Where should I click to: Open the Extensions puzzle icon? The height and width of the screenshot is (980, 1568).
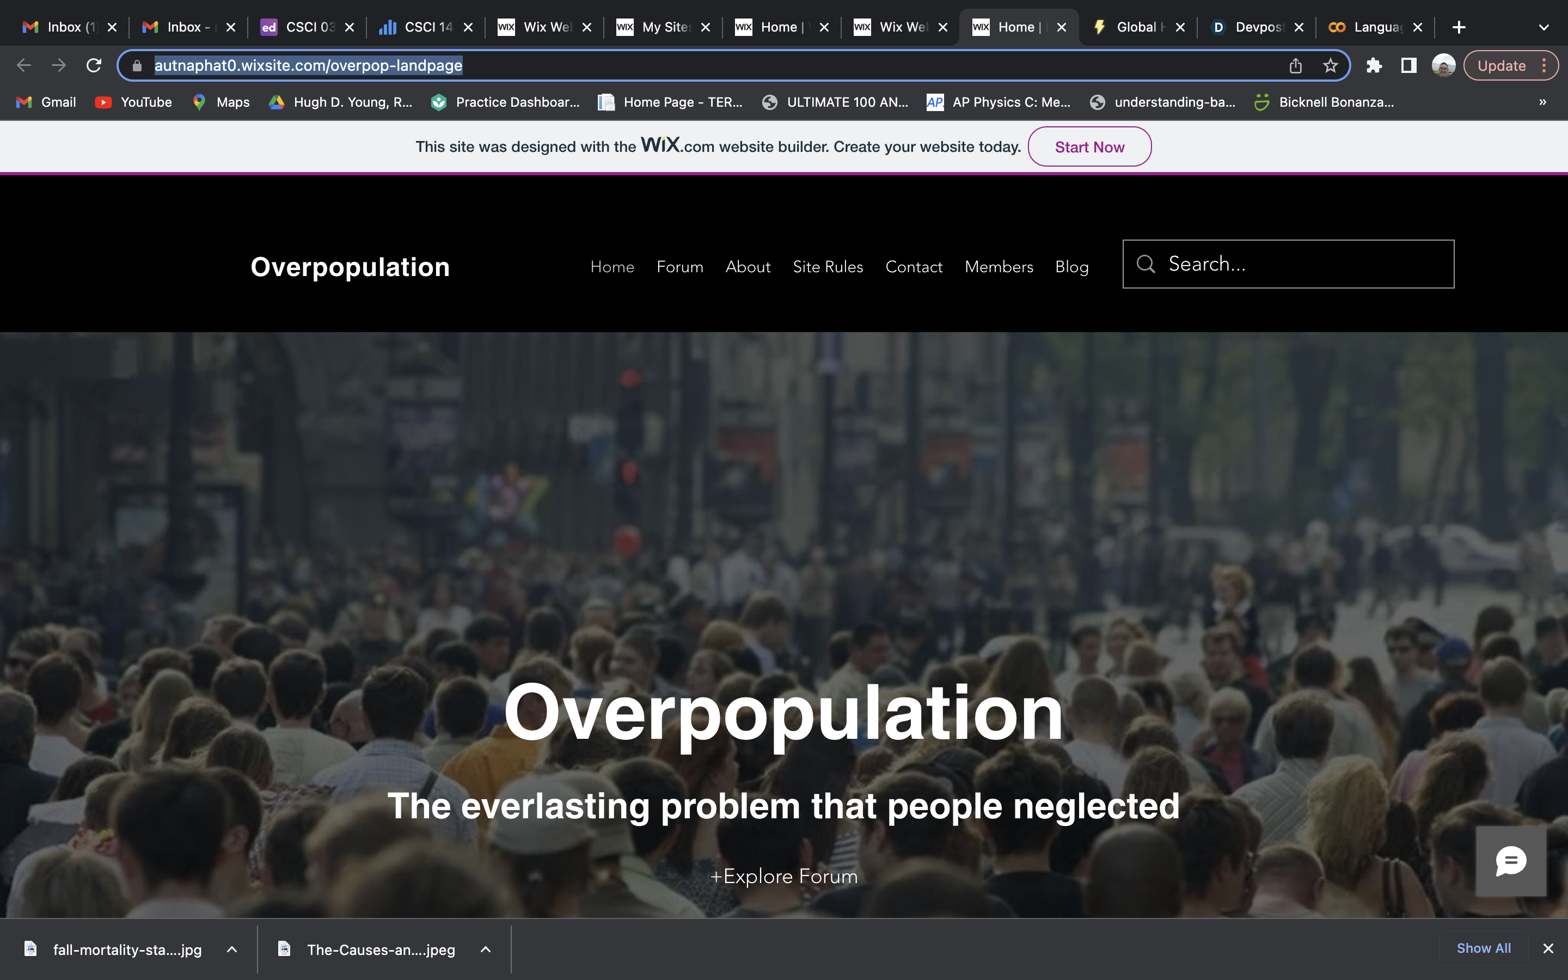click(1374, 65)
